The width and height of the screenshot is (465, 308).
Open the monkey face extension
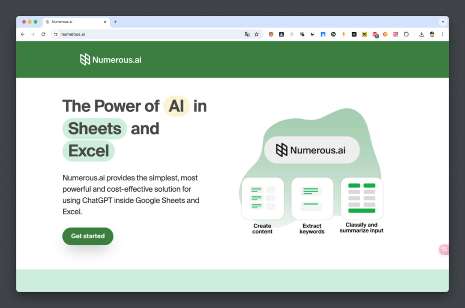pos(271,34)
